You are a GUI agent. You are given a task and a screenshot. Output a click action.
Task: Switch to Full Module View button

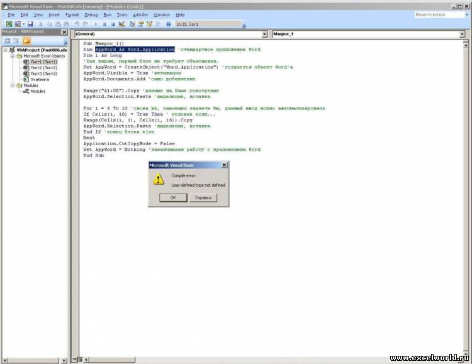(x=80, y=360)
